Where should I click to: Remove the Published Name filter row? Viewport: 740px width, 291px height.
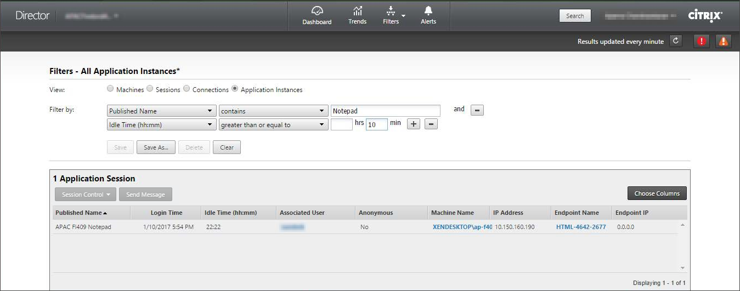(477, 111)
